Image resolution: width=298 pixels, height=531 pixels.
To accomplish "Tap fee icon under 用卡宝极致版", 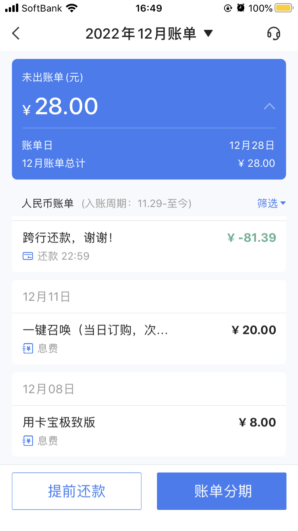I will pyautogui.click(x=28, y=441).
